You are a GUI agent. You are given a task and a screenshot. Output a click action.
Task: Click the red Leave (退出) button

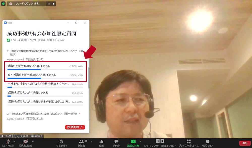pyautogui.click(x=245, y=143)
